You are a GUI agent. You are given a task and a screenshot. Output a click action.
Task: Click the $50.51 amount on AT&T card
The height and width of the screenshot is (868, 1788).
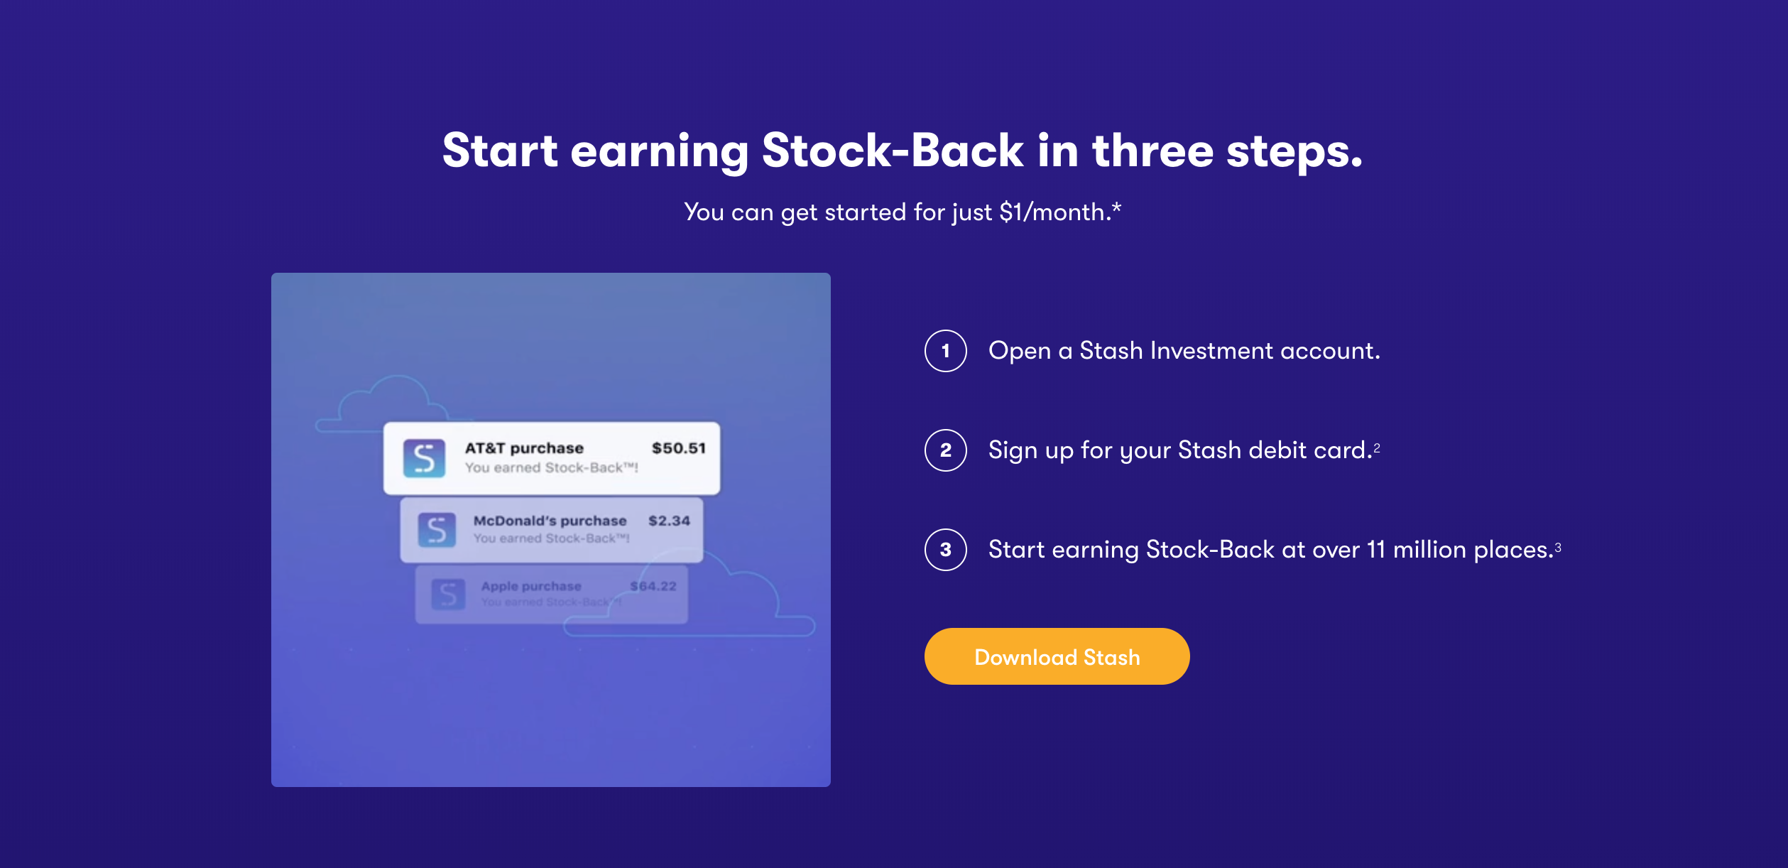(679, 448)
